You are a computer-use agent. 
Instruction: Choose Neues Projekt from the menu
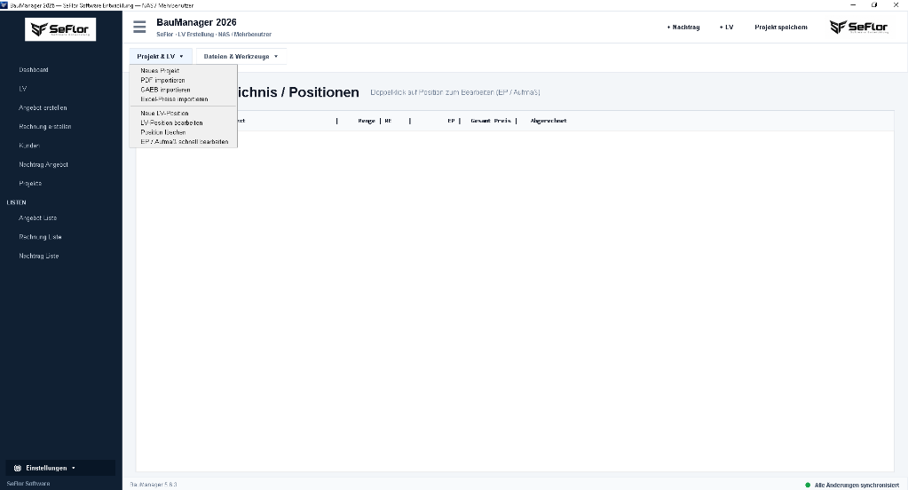pyautogui.click(x=160, y=71)
